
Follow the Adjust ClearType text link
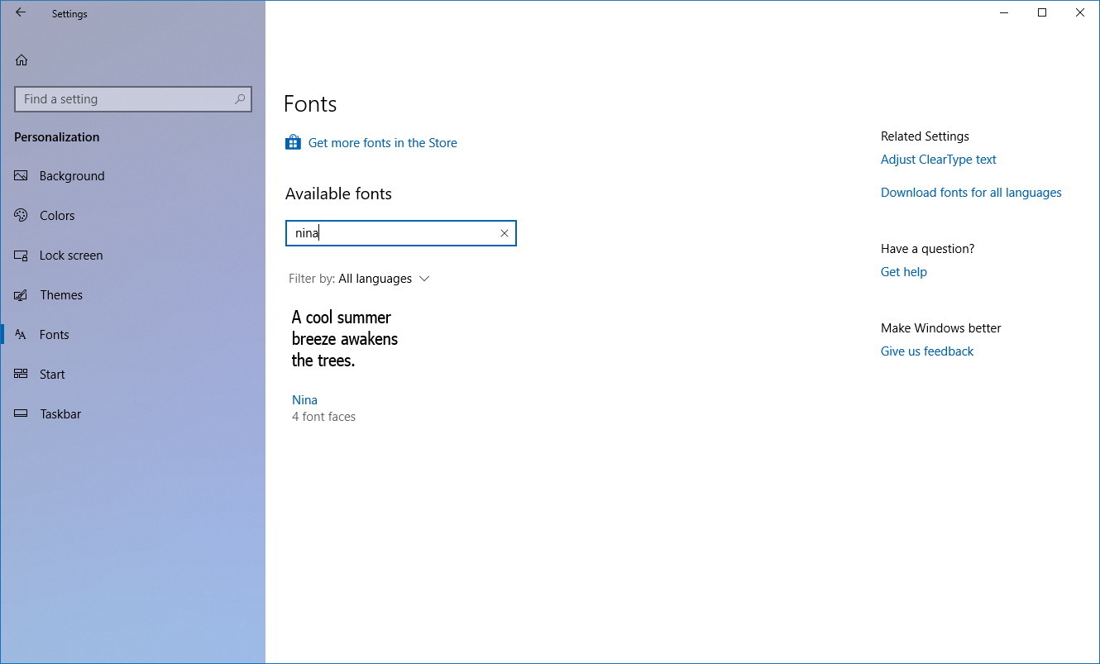[x=939, y=159]
